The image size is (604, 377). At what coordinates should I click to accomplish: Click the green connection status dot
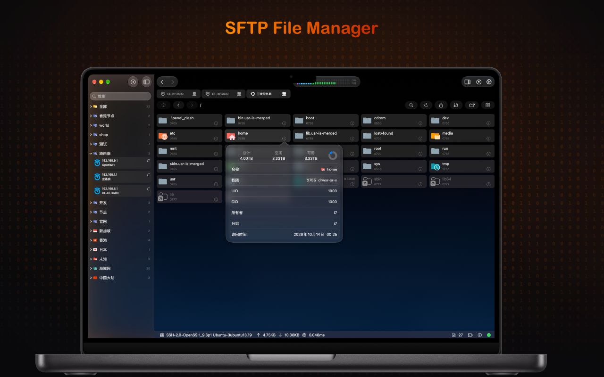(489, 335)
